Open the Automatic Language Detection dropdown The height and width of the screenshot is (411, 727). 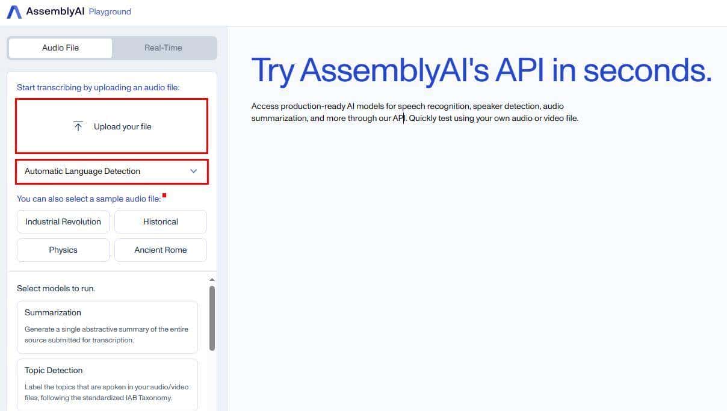112,172
